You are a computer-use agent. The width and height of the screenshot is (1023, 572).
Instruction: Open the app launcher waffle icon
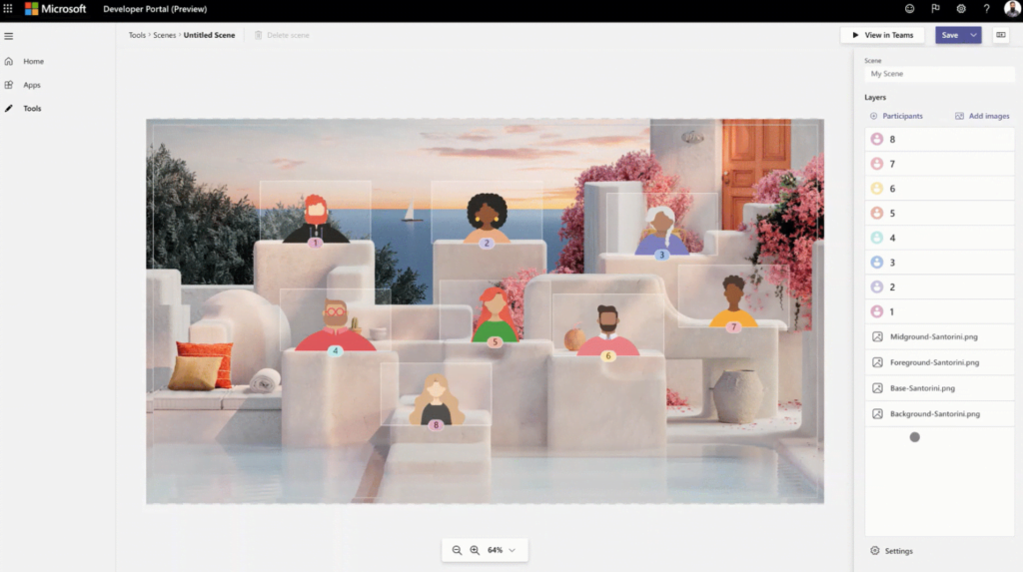coord(9,9)
